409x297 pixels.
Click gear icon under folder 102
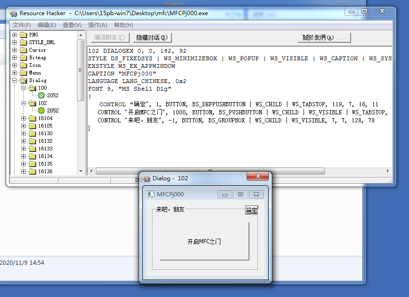click(41, 111)
